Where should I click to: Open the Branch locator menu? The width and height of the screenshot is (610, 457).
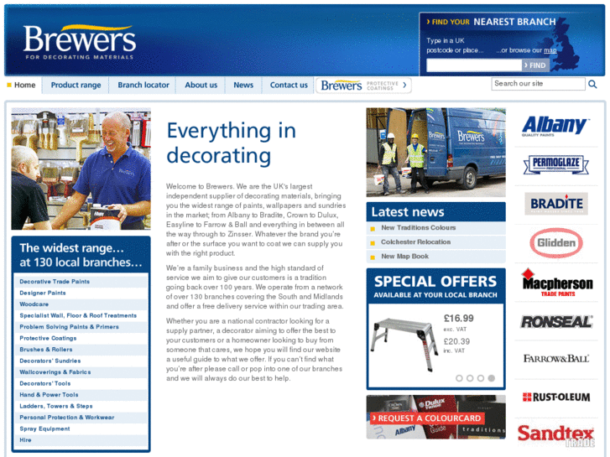143,85
